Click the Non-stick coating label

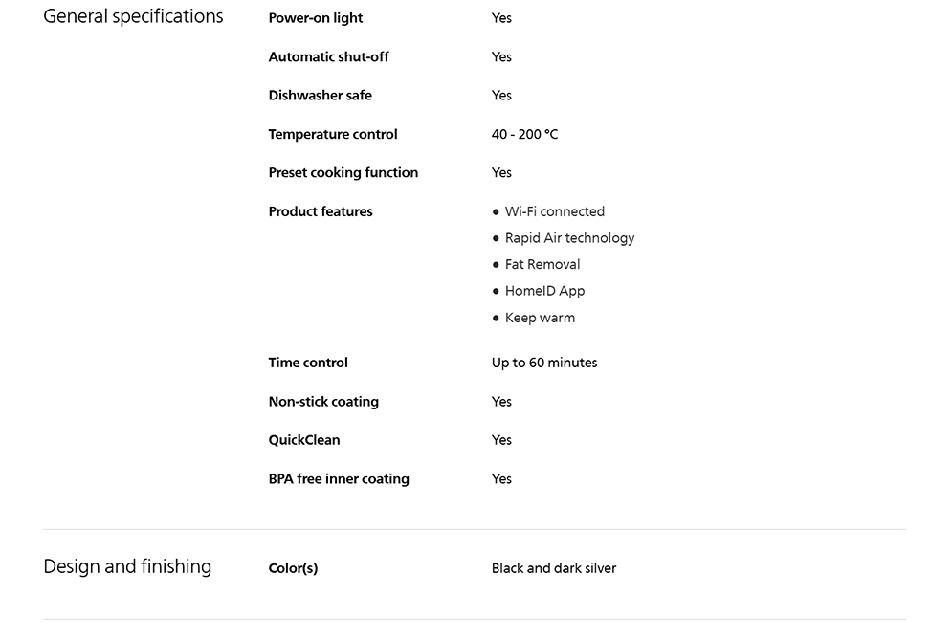click(x=323, y=402)
